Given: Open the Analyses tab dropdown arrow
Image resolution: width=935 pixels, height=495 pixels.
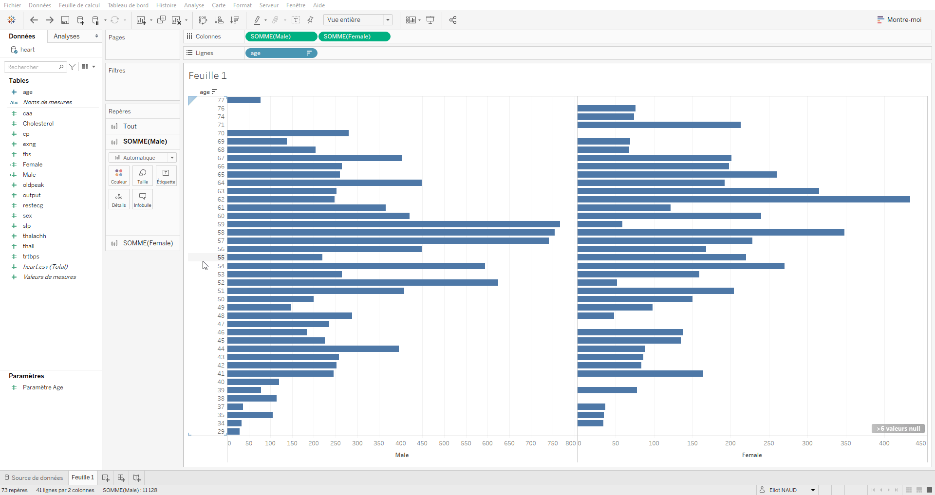Looking at the screenshot, I should click(96, 37).
